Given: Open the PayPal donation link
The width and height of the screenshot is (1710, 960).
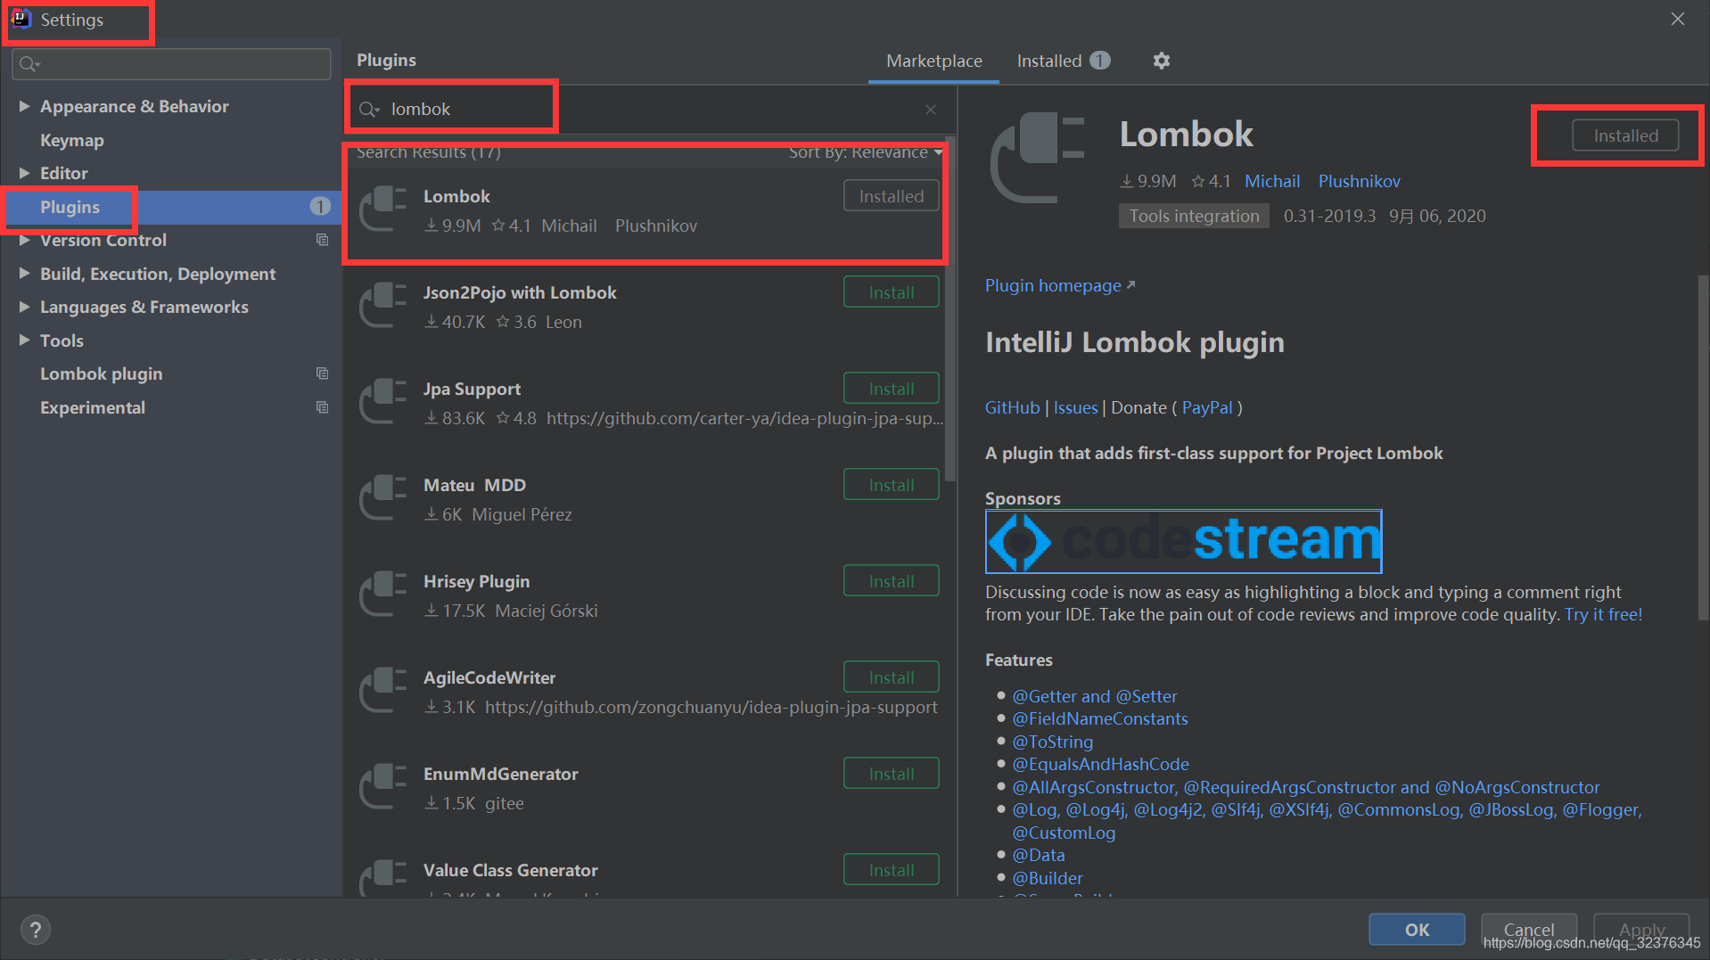Looking at the screenshot, I should pyautogui.click(x=1207, y=407).
